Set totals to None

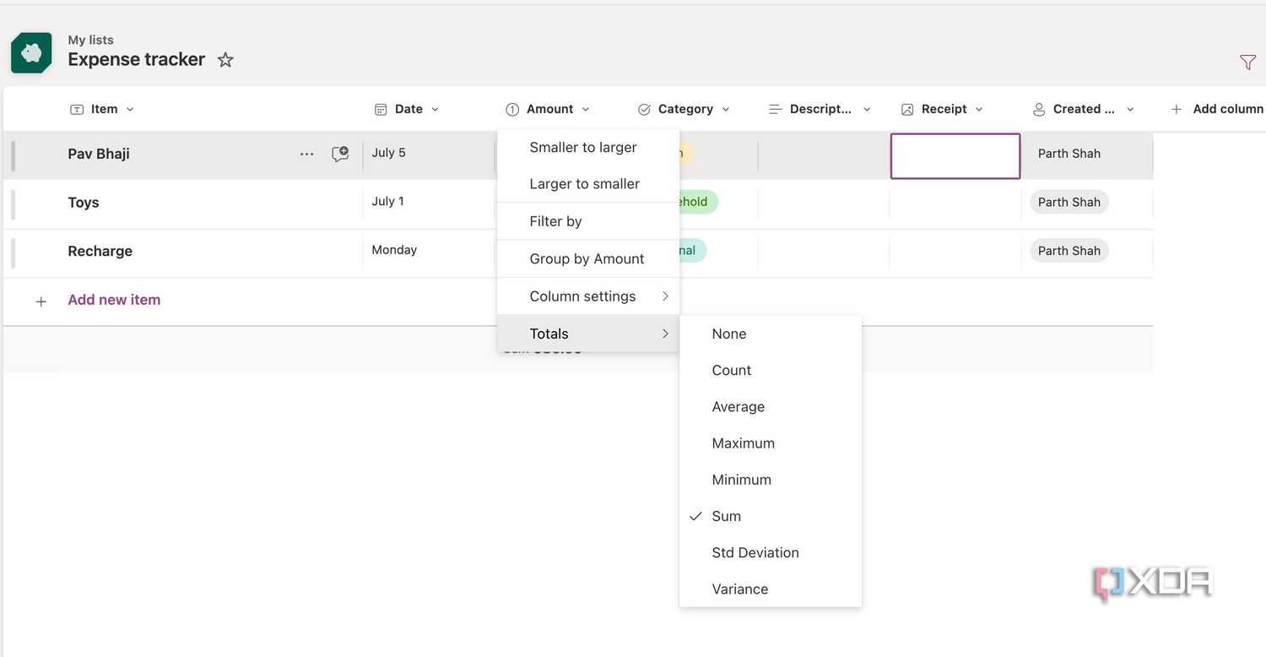click(771, 334)
